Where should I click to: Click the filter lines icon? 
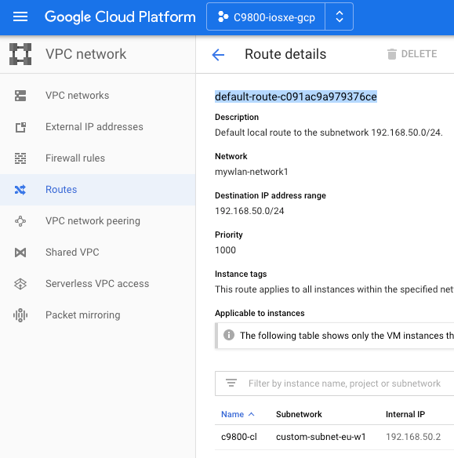[x=231, y=383]
